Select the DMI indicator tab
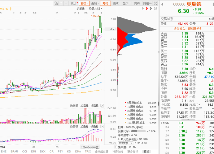This screenshot has width=214, height=154. tap(33, 152)
